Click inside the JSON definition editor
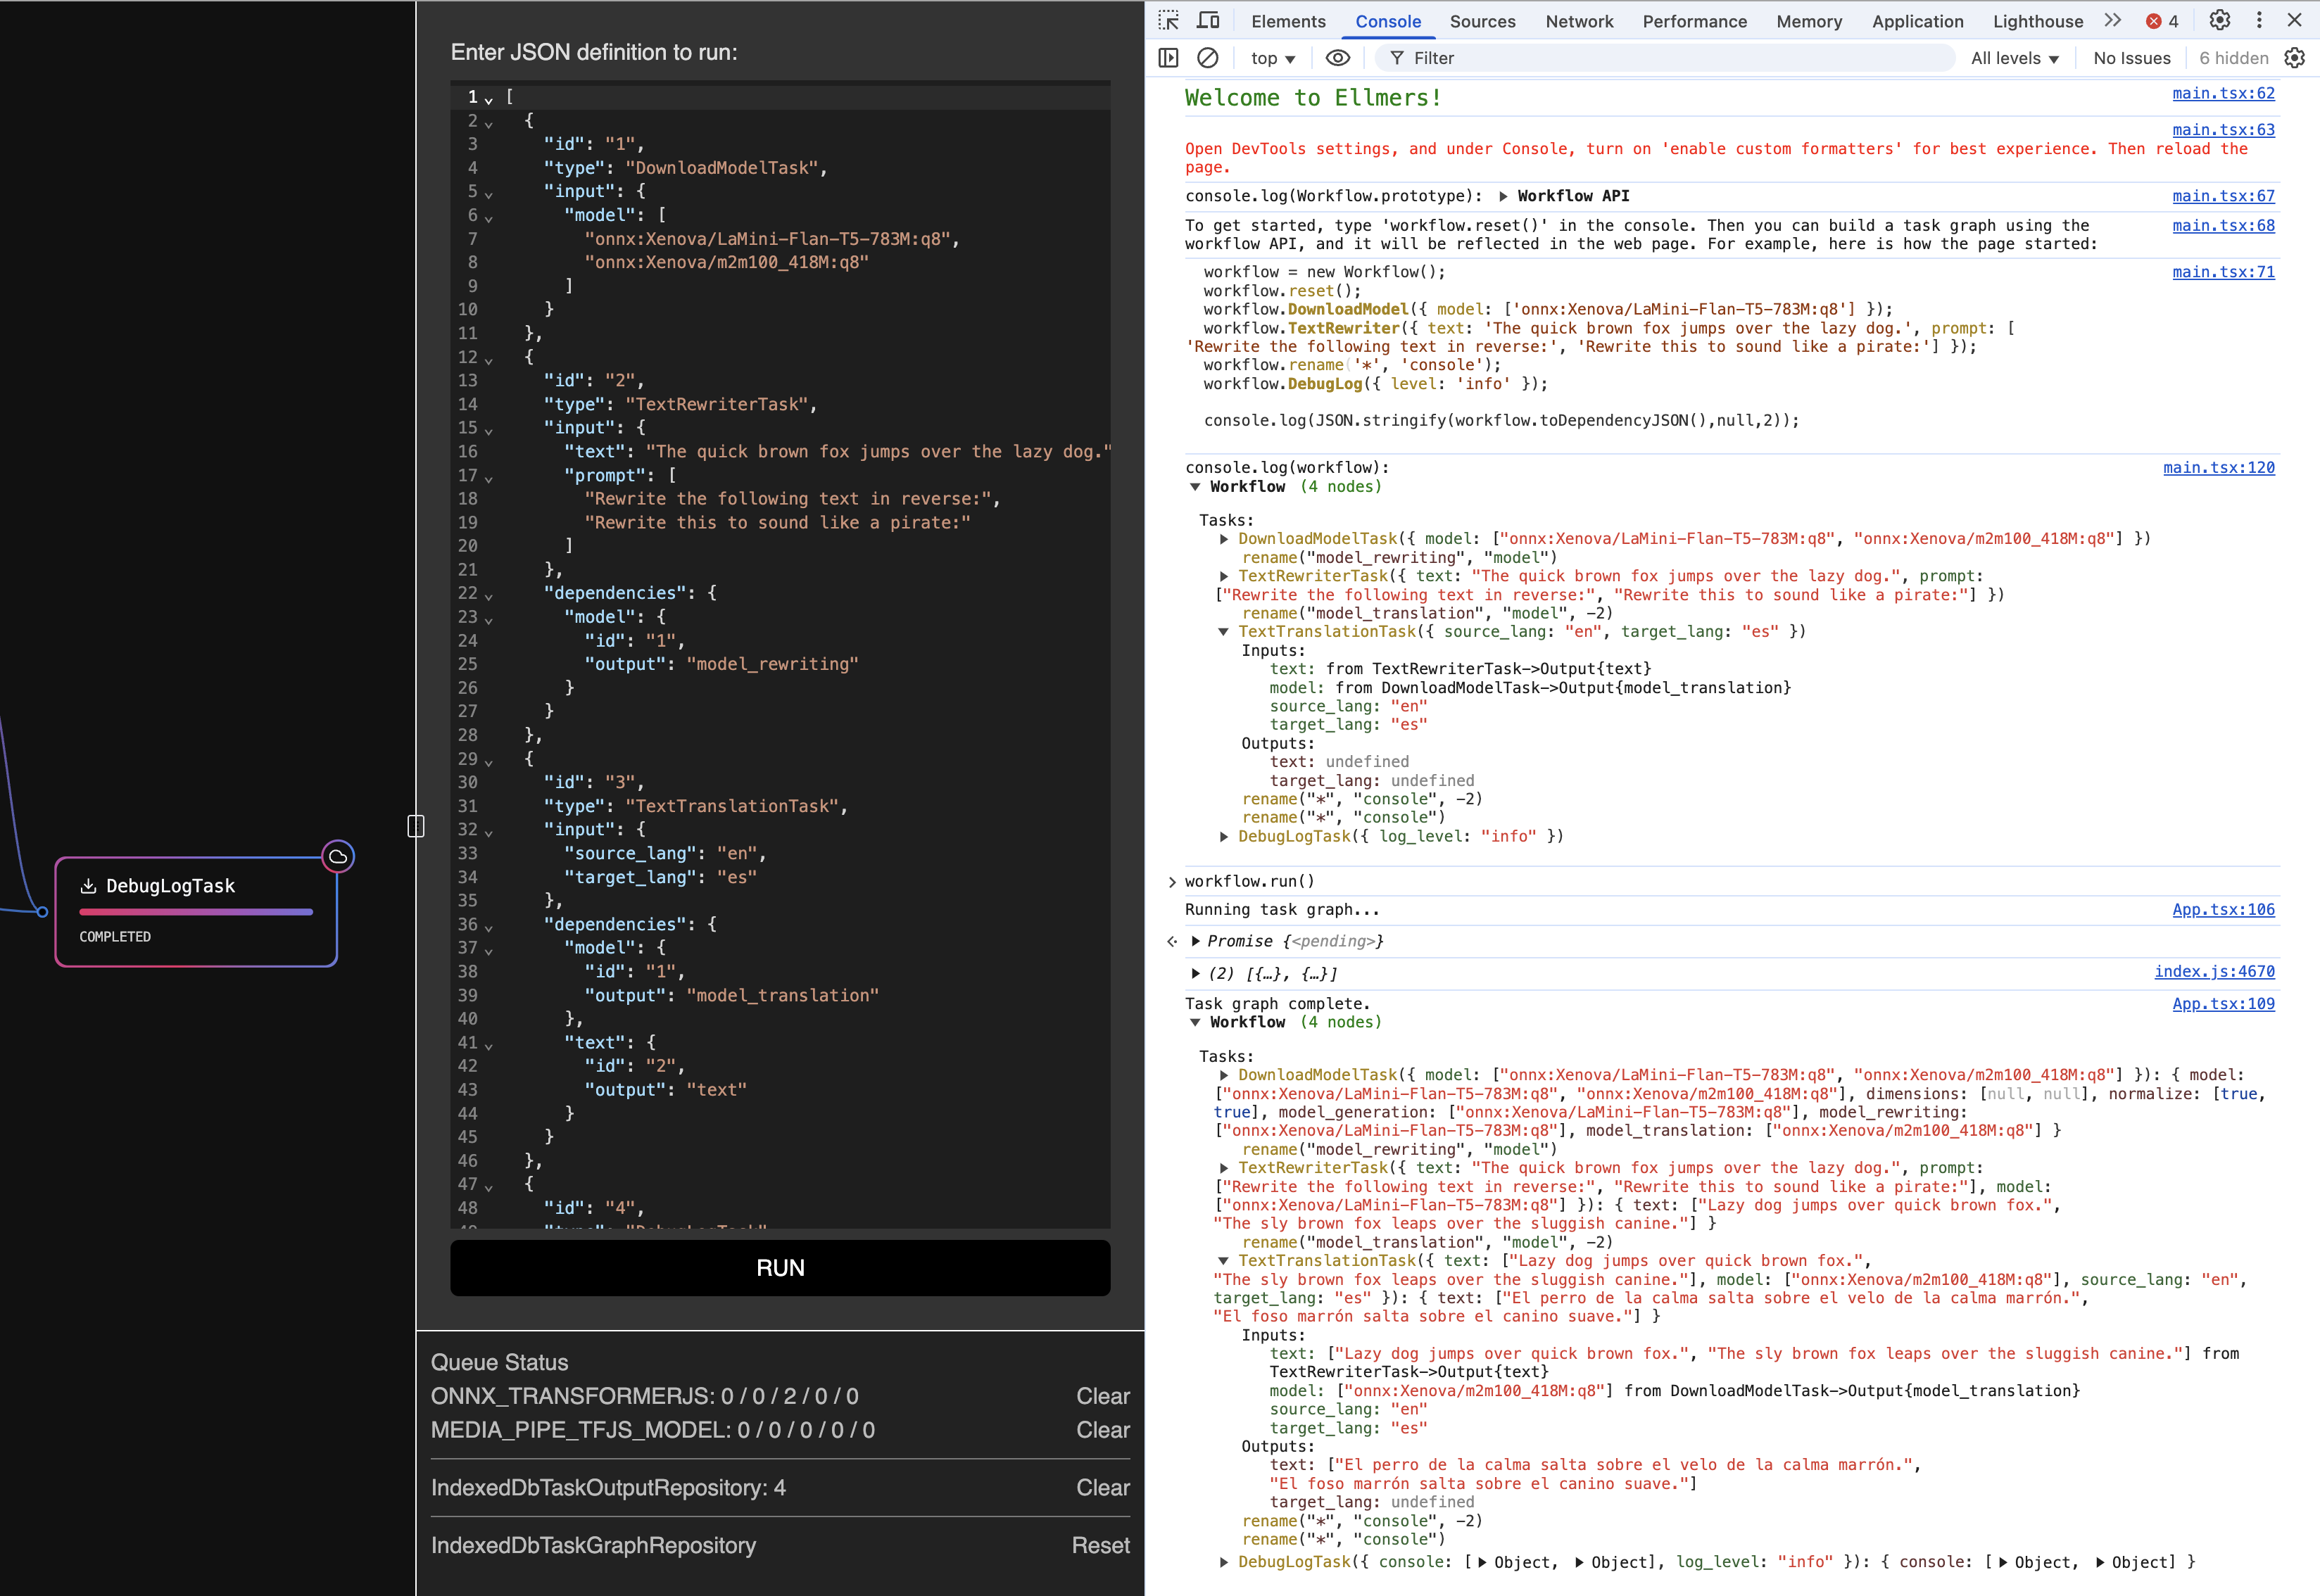Image resolution: width=2320 pixels, height=1596 pixels. coord(780,655)
